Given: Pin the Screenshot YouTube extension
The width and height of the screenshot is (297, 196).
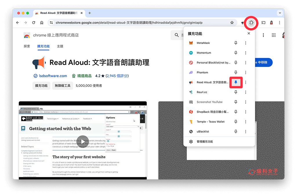Looking at the screenshot, I should (x=236, y=102).
